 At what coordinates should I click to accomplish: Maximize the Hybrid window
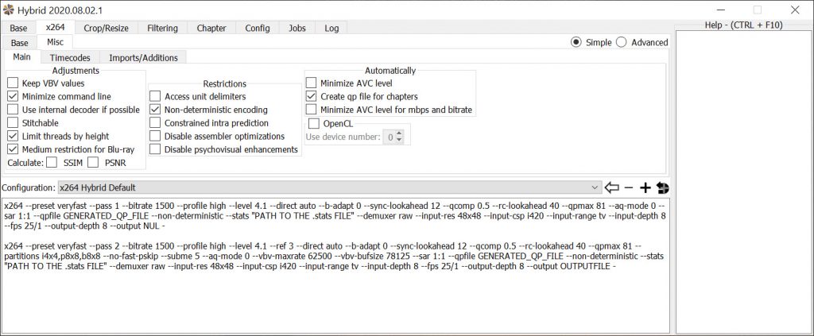[758, 10]
